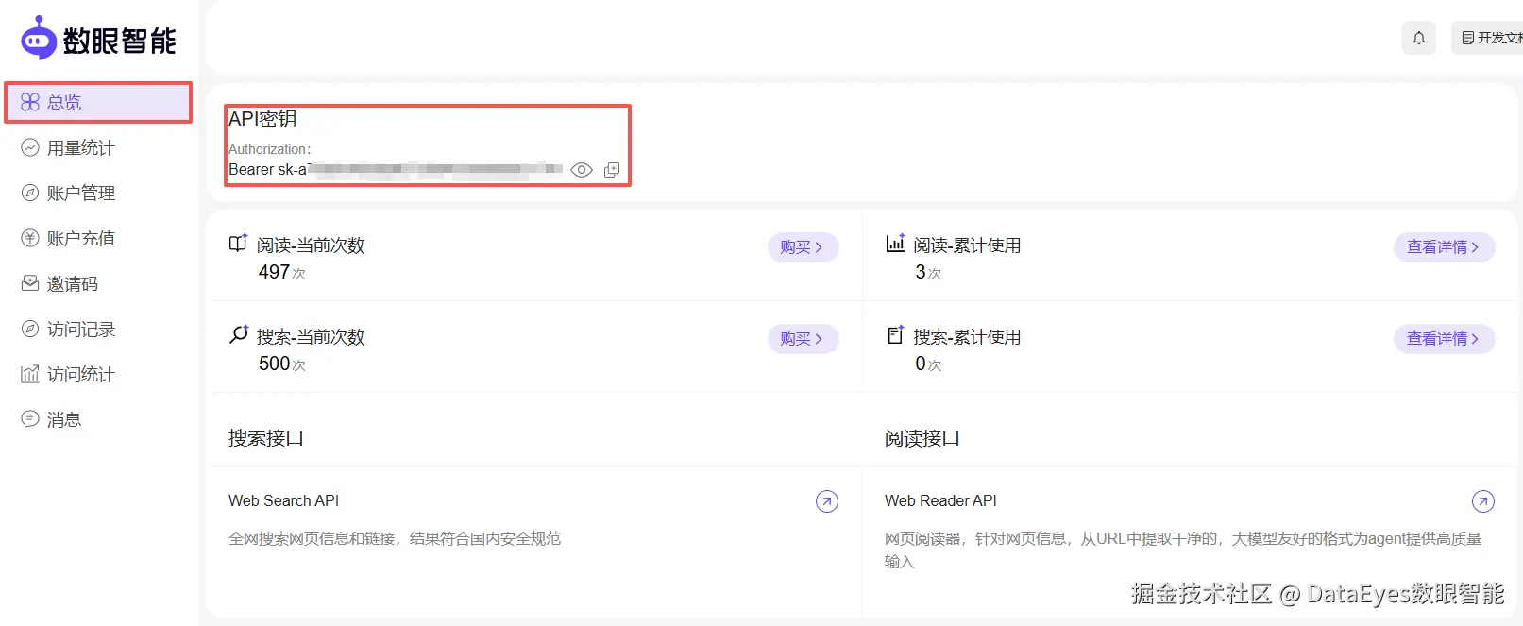This screenshot has width=1523, height=626.
Task: Open 开发文档 developer docs button
Action: pyautogui.click(x=1488, y=38)
